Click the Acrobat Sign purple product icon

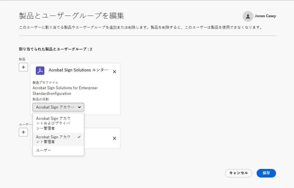[x=40, y=71]
